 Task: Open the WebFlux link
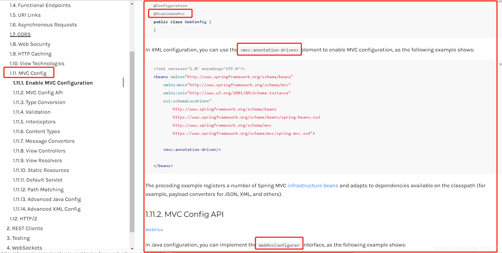tap(154, 230)
